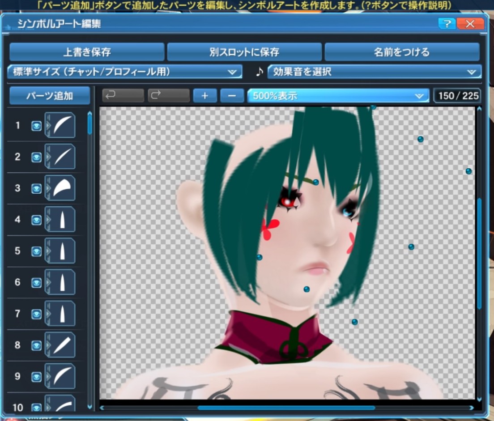Viewport: 494px width, 421px height.
Task: Click the canvas scroll-left arrow
Action: click(102, 408)
